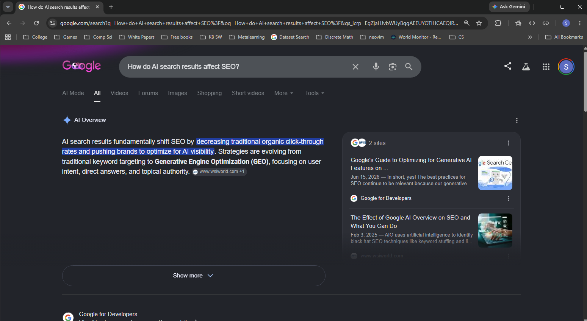Open 'The Effect of Google AI Overview on SEO' link
Viewport: 587px width, 321px height.
click(410, 222)
